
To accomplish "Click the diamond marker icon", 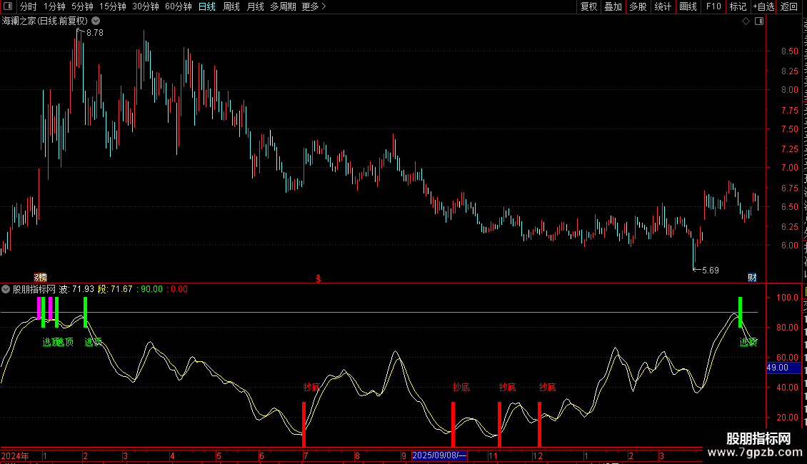I will click(x=746, y=21).
